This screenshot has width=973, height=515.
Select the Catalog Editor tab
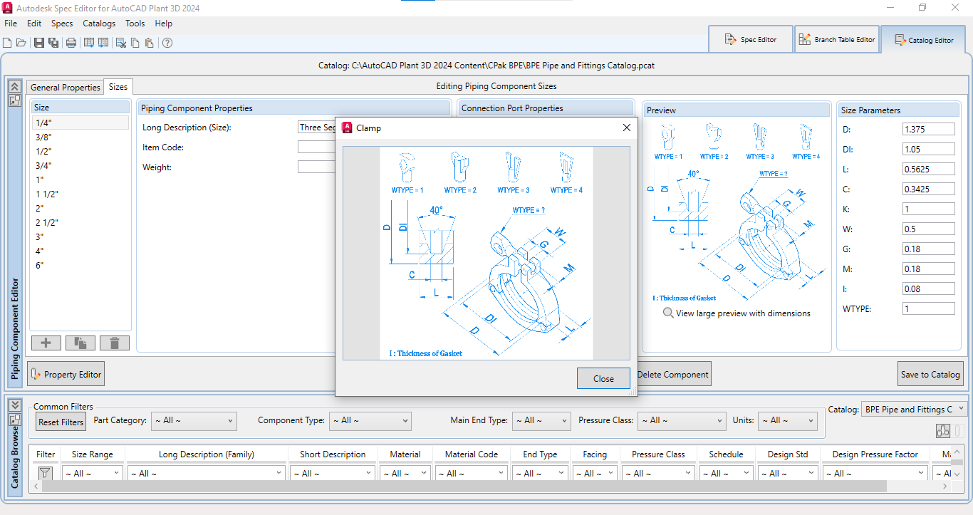[924, 39]
